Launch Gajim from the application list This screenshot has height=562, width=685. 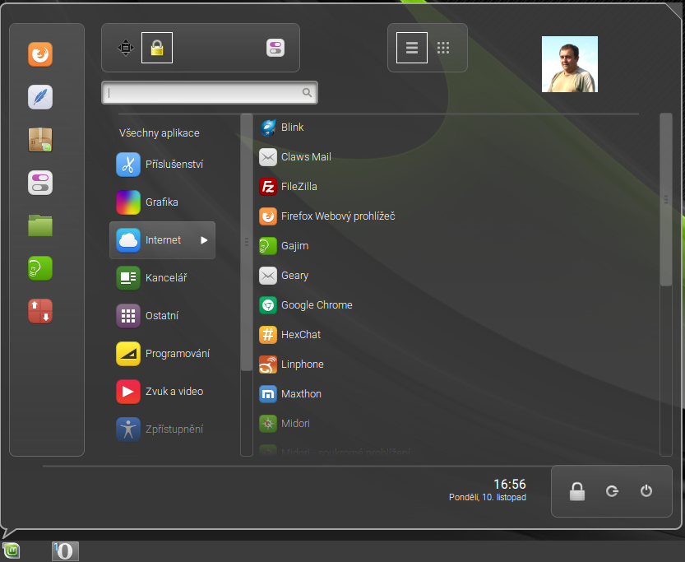284,246
